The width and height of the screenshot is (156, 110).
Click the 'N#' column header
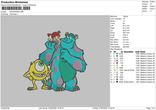(115, 52)
